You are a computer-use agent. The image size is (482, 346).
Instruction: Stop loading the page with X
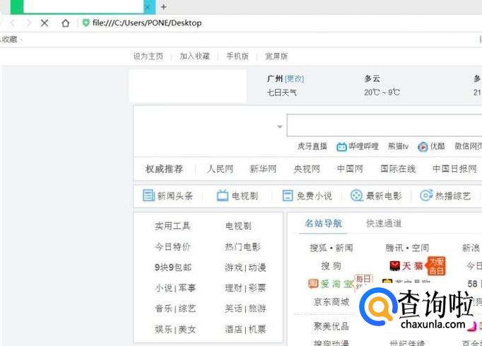click(45, 23)
